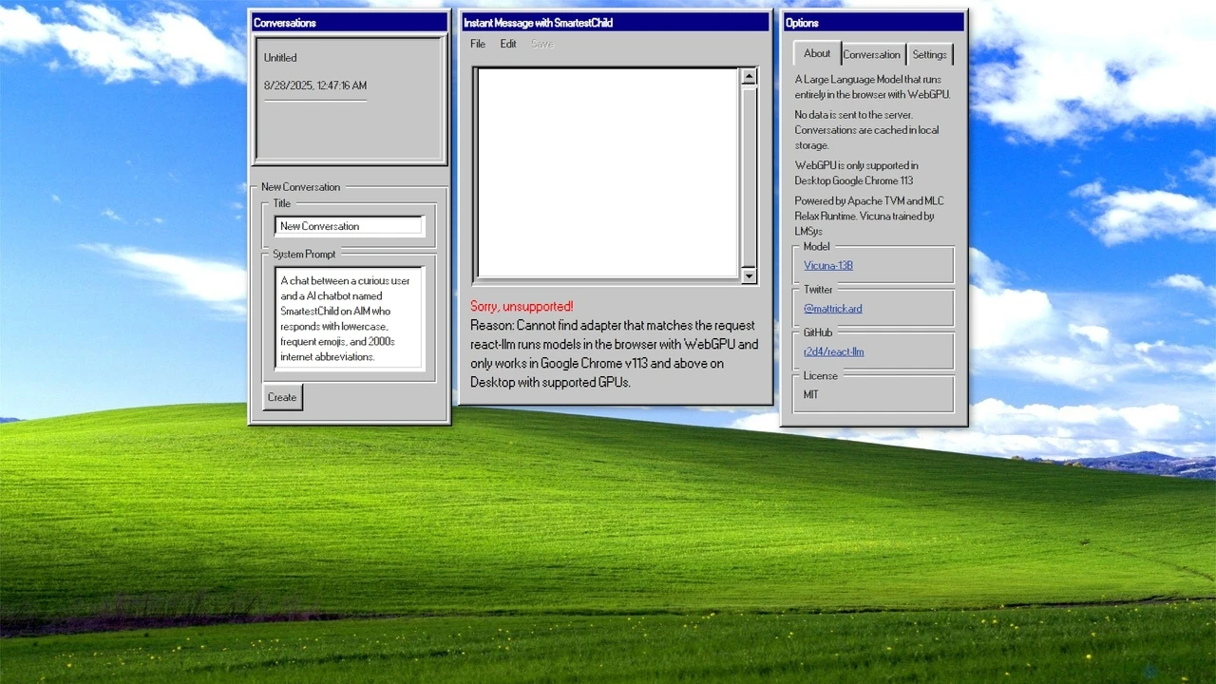Click the 'No data is sent to the server' text
The height and width of the screenshot is (684, 1216).
[x=866, y=130]
